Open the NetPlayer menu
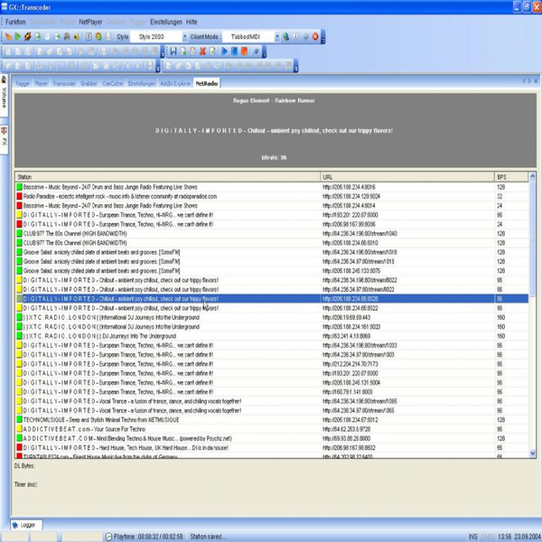The height and width of the screenshot is (542, 542). [90, 22]
